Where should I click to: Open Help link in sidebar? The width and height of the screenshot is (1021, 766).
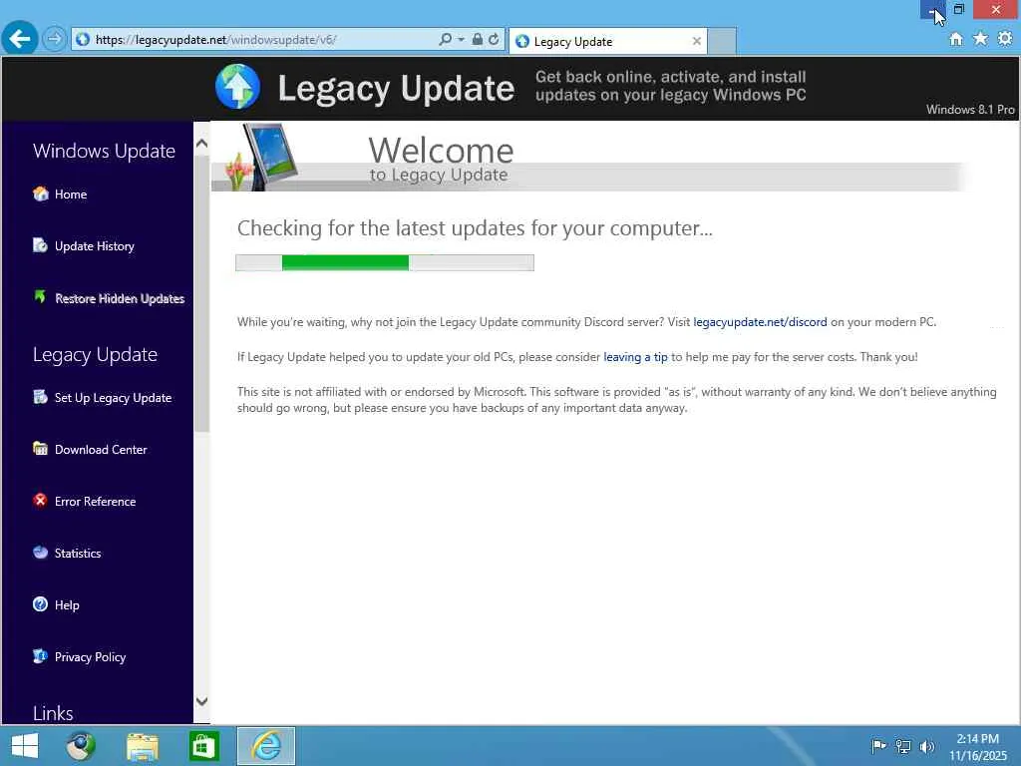pos(67,605)
